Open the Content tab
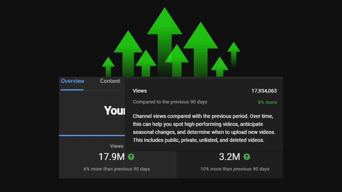The image size is (342, 192). coord(110,81)
